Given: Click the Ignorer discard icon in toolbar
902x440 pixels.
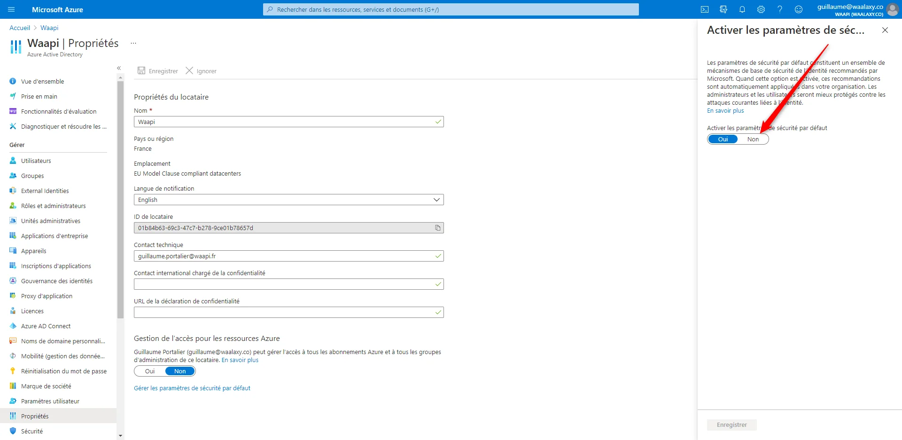Looking at the screenshot, I should pyautogui.click(x=189, y=70).
